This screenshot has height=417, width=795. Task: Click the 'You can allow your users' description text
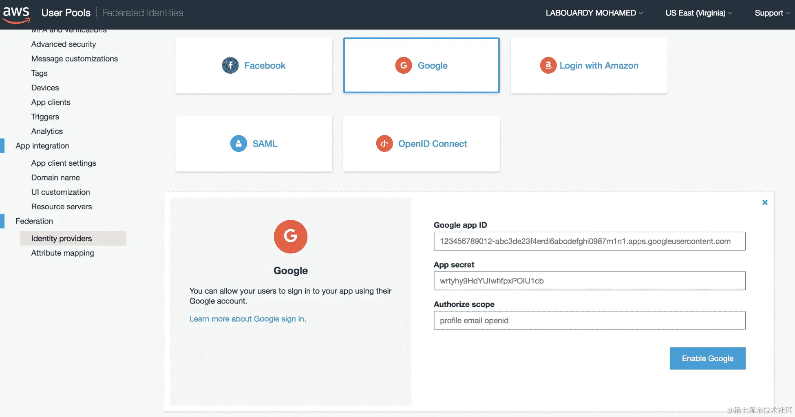(290, 296)
